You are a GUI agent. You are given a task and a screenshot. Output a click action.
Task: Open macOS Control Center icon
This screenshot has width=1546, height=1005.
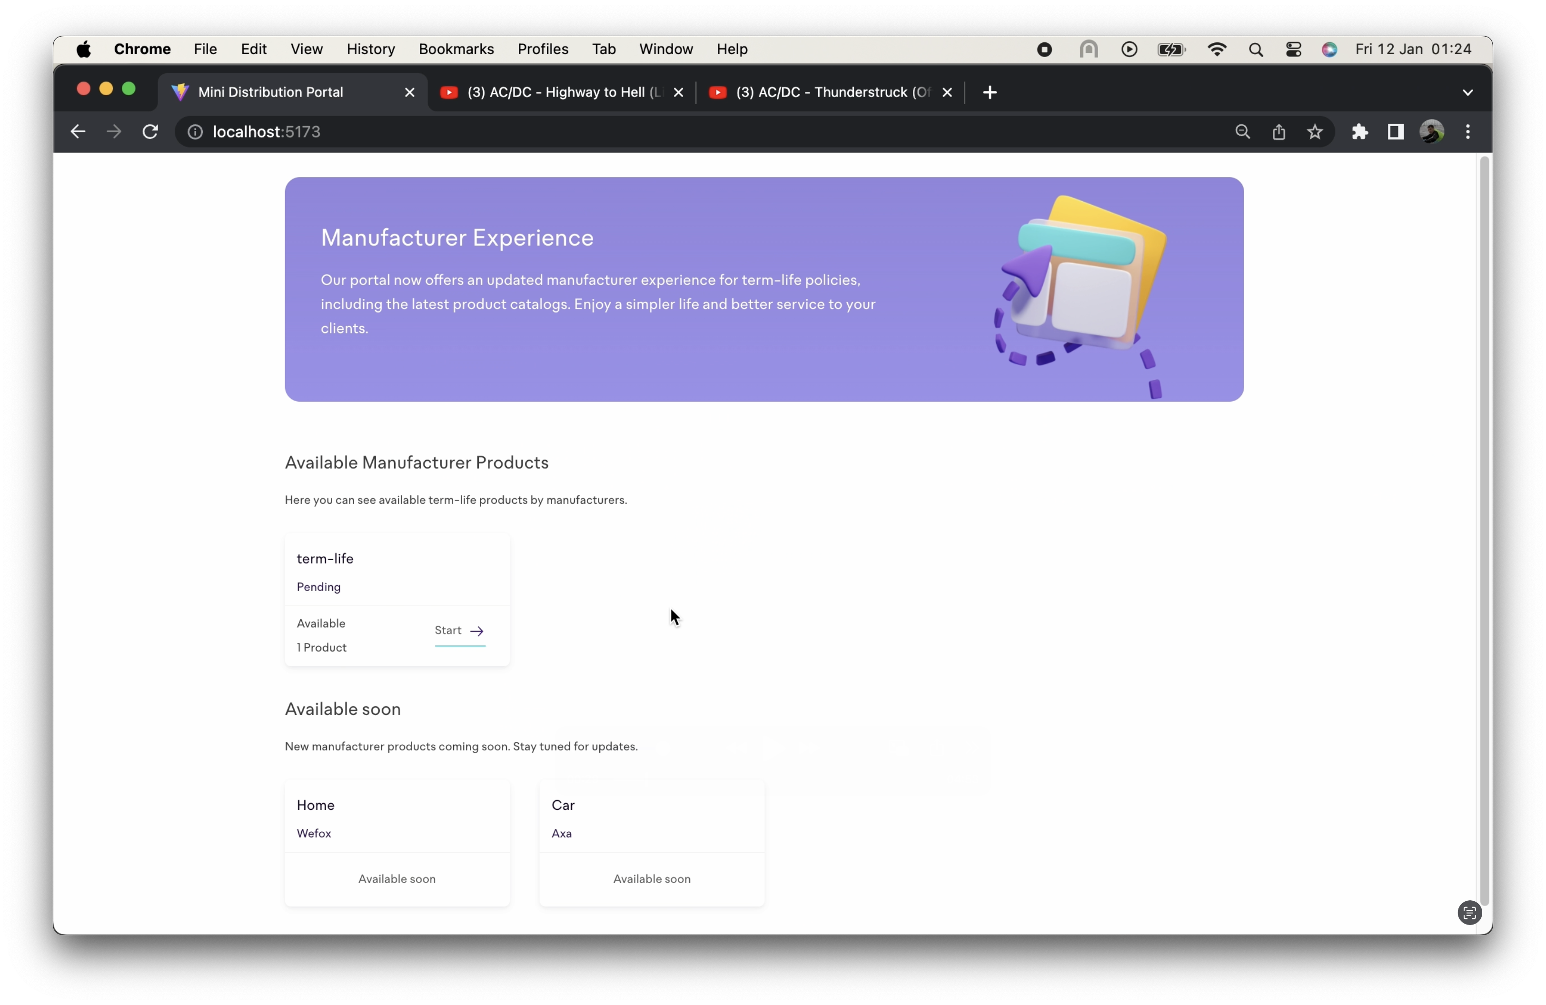[x=1293, y=49]
